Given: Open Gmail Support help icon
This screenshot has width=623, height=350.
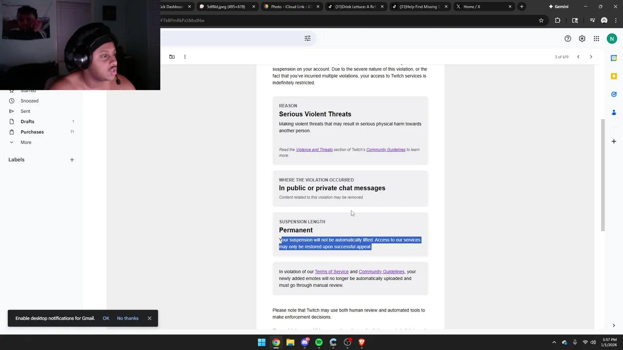Looking at the screenshot, I should (x=568, y=38).
